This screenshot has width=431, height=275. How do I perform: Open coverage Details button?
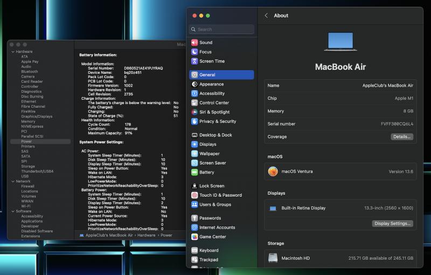pos(401,136)
